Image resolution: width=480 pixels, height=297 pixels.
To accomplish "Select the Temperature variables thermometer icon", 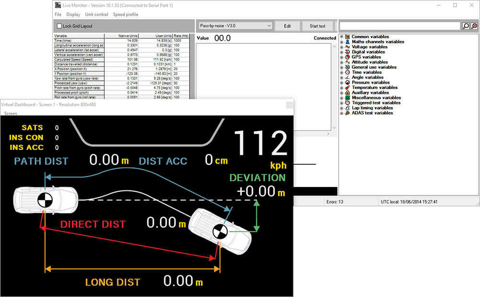I will [348, 87].
